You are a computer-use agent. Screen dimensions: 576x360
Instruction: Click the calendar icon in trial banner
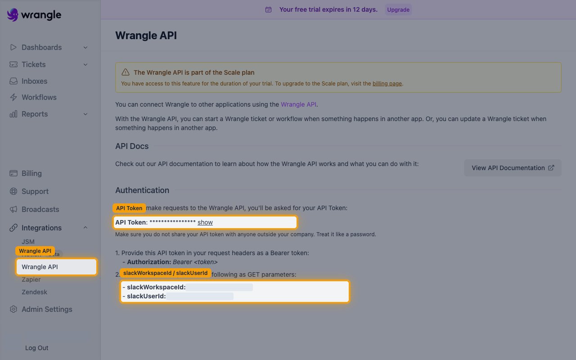[x=268, y=9]
